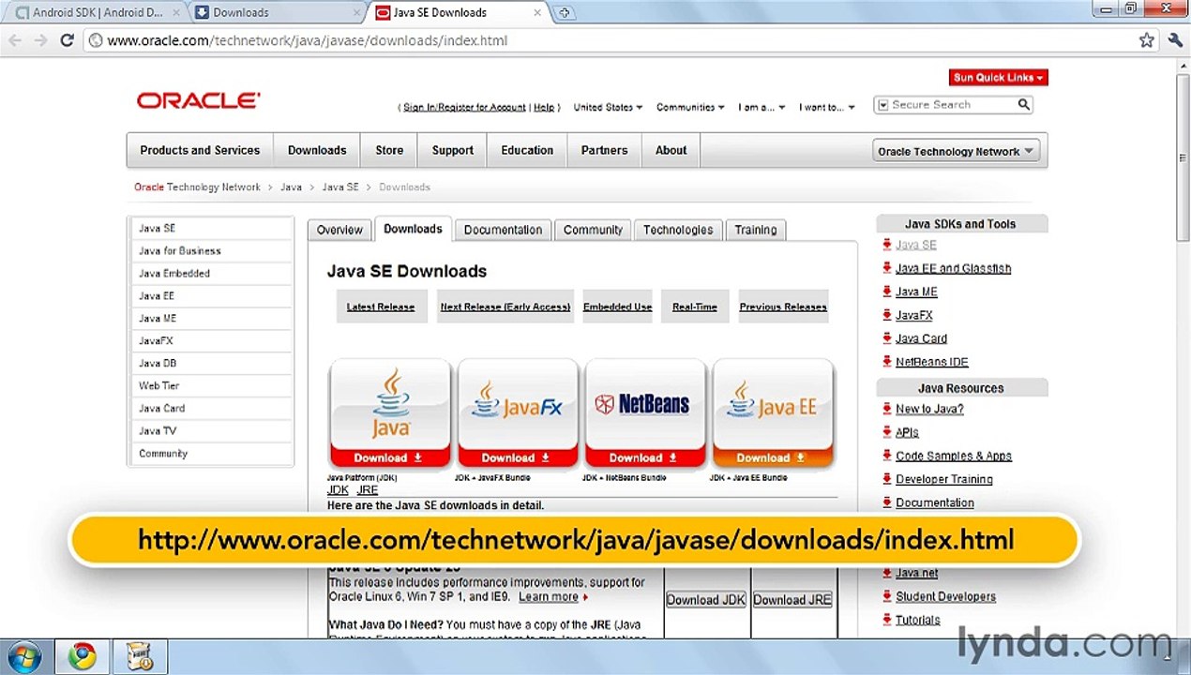Click Store in the navigation bar
This screenshot has height=675, width=1191.
[389, 150]
